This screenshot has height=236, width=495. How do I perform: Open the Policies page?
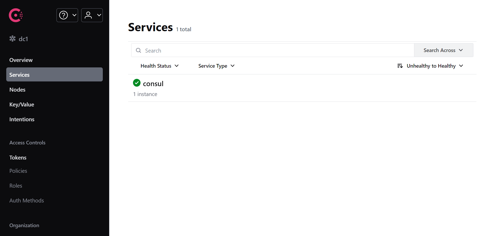18,171
